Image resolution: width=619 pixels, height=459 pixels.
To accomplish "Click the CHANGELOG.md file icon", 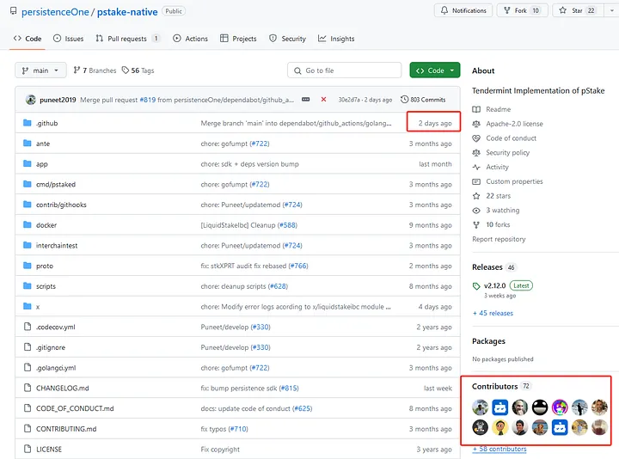I will point(28,389).
